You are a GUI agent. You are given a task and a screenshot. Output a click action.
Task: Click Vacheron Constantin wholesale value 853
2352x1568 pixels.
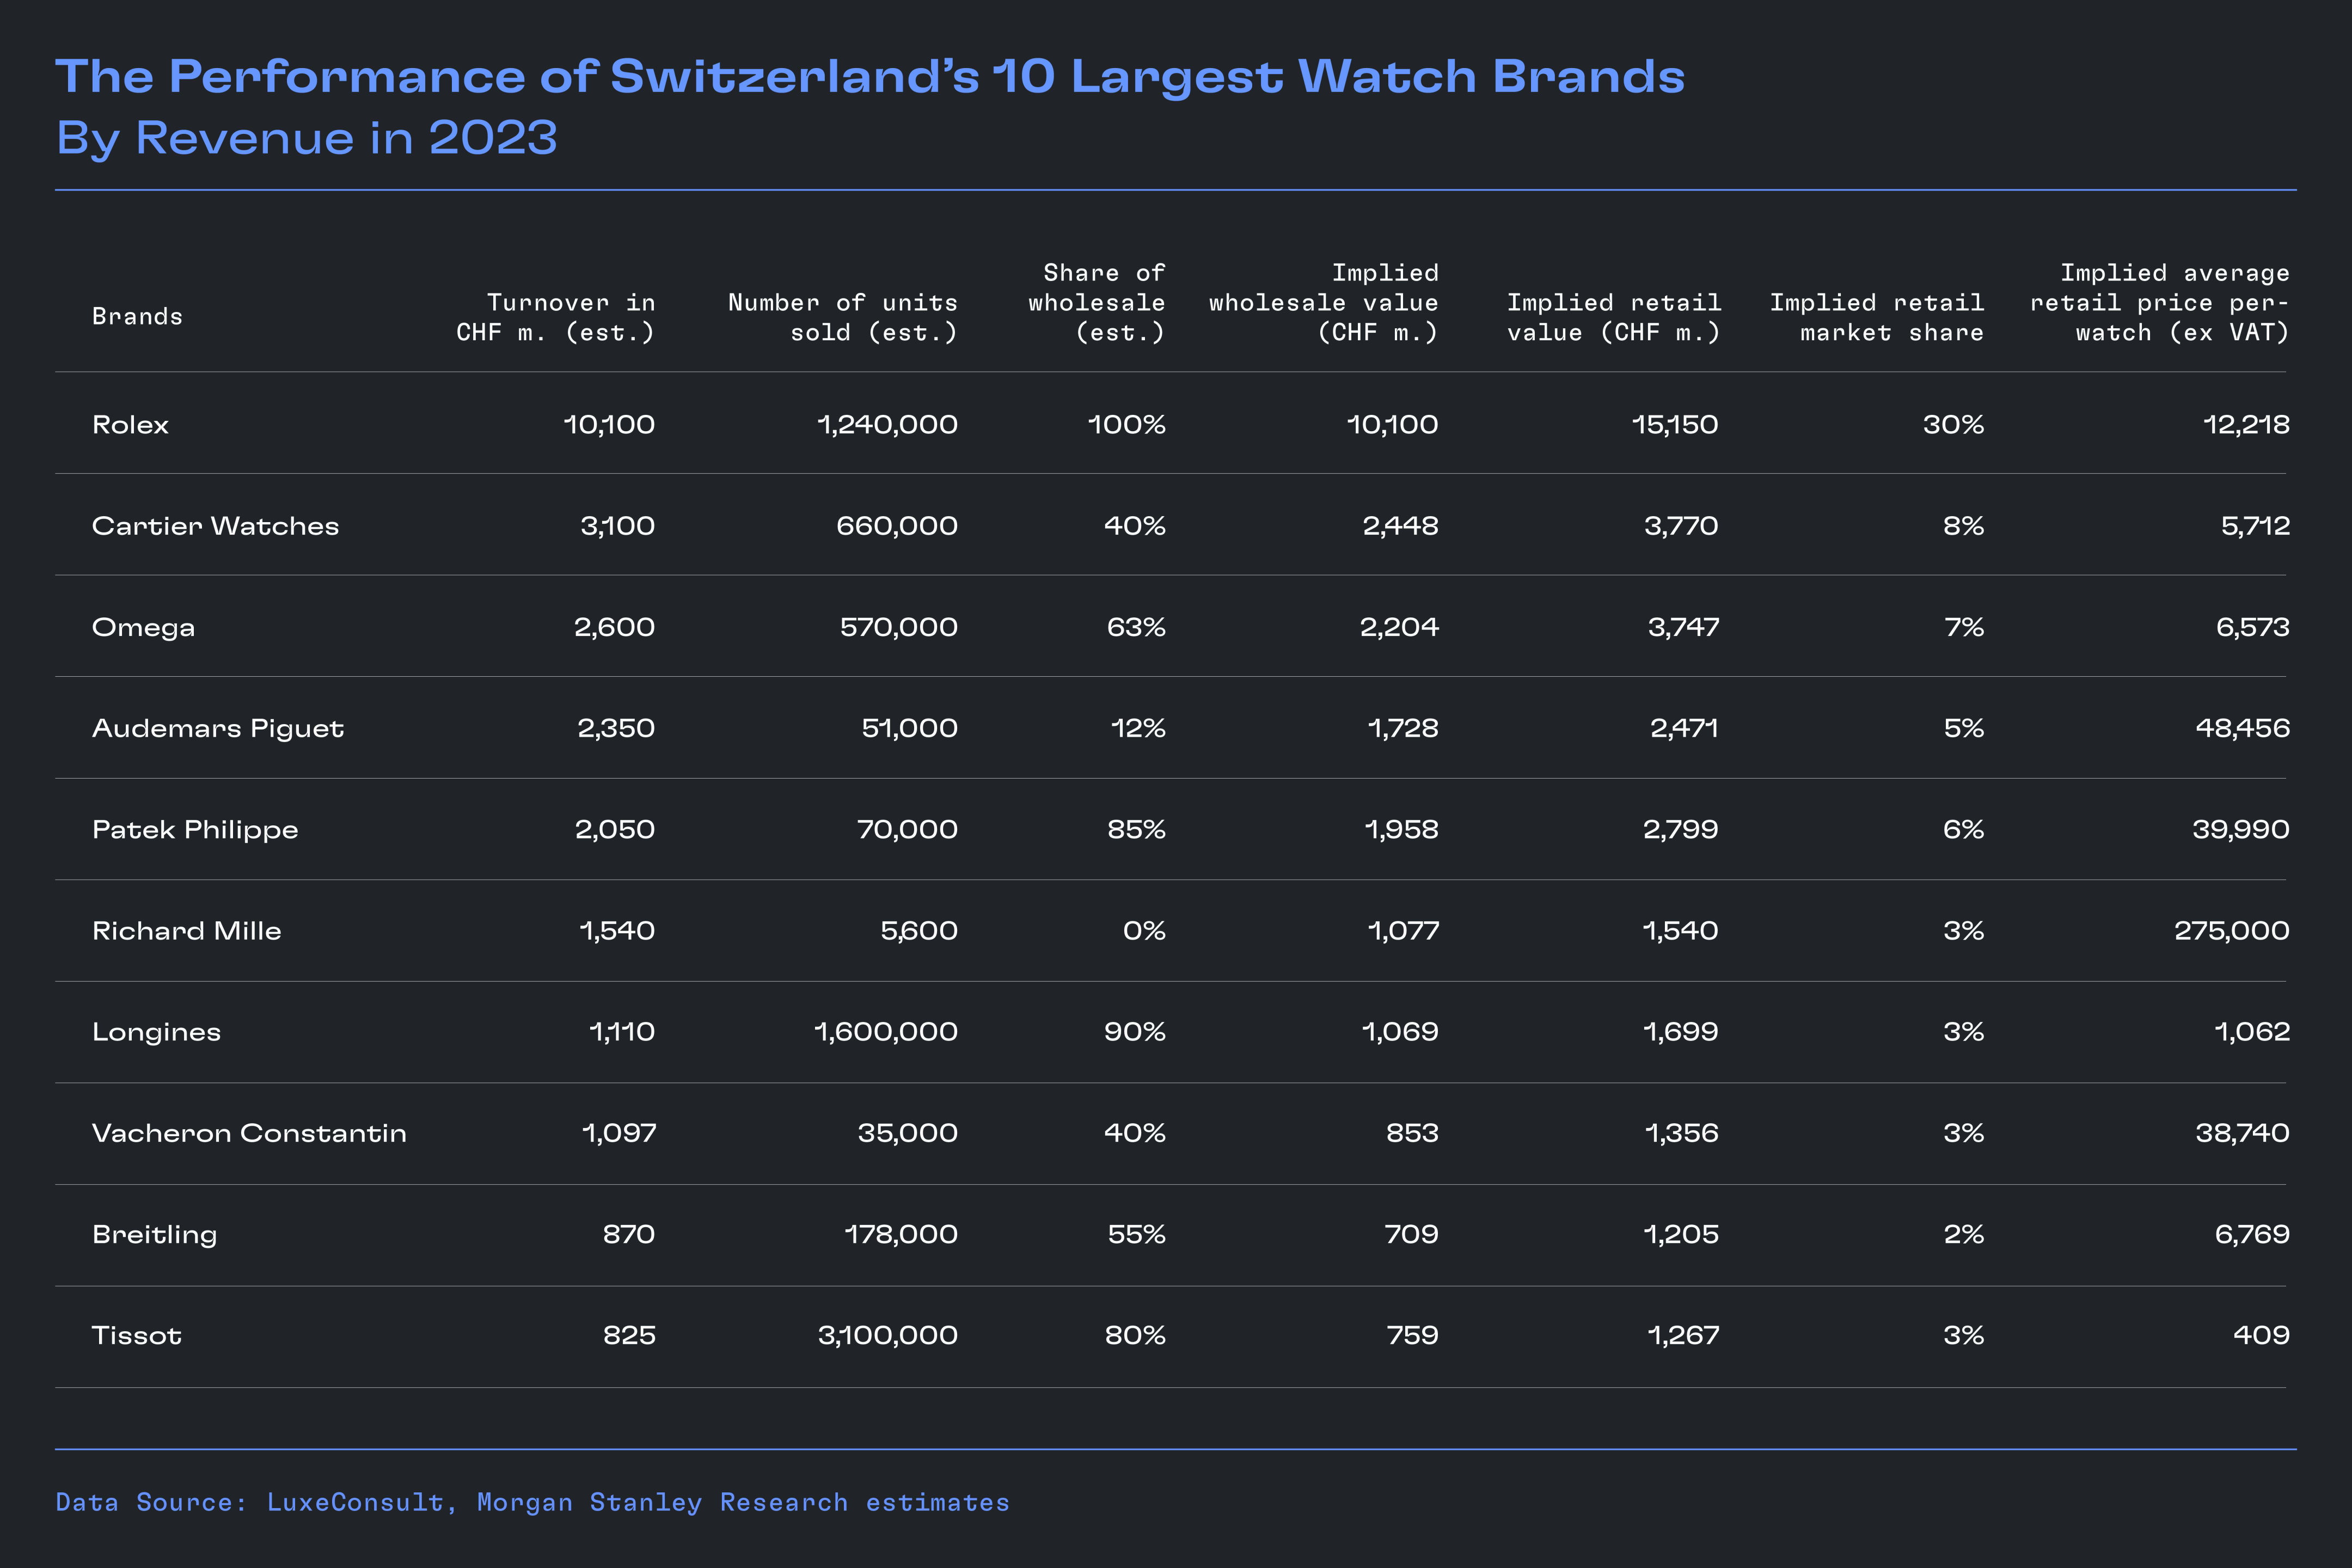1412,1133
